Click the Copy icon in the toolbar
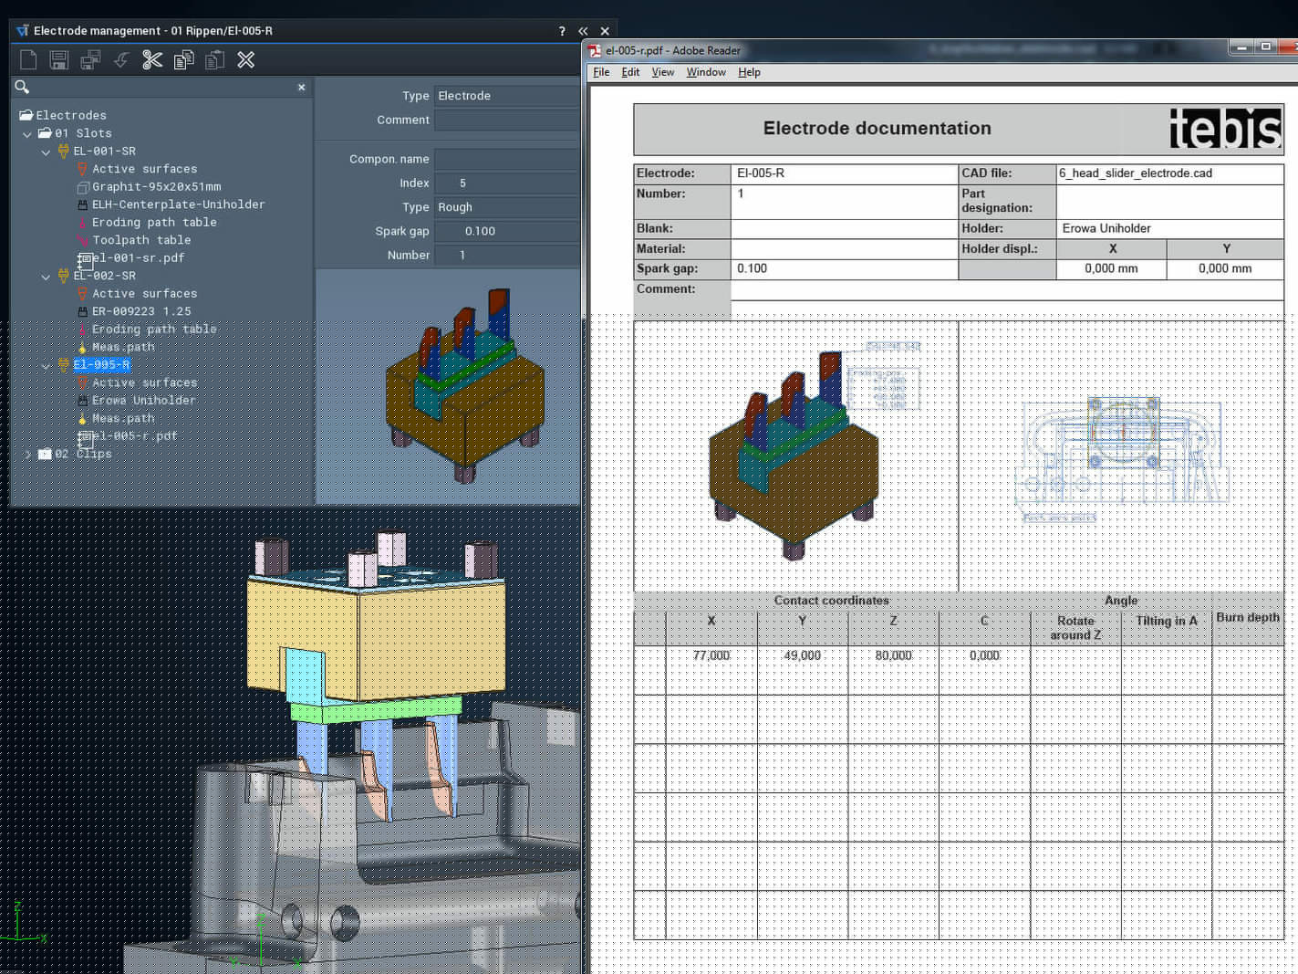Viewport: 1298px width, 974px height. click(183, 60)
